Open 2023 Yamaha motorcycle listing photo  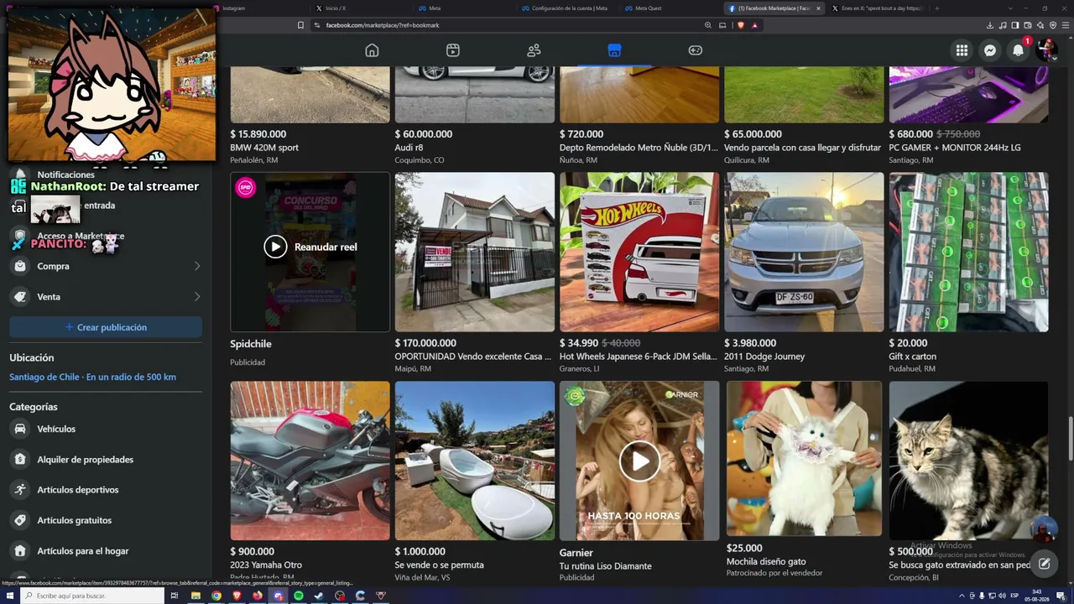click(310, 461)
